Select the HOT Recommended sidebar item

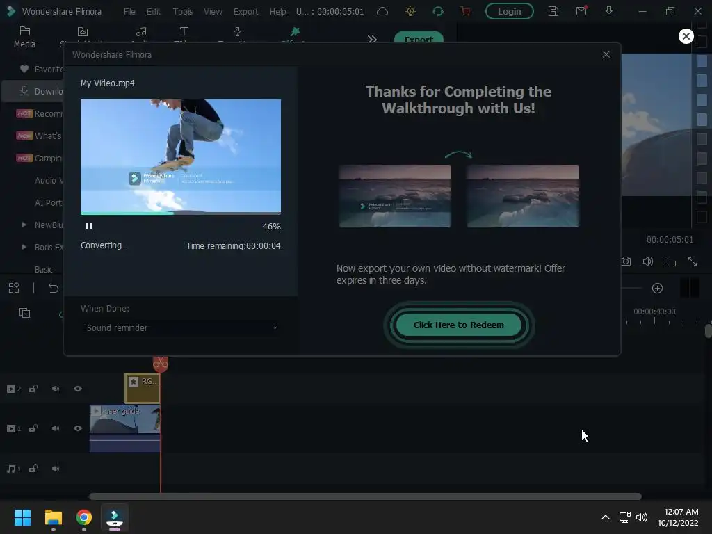40,113
